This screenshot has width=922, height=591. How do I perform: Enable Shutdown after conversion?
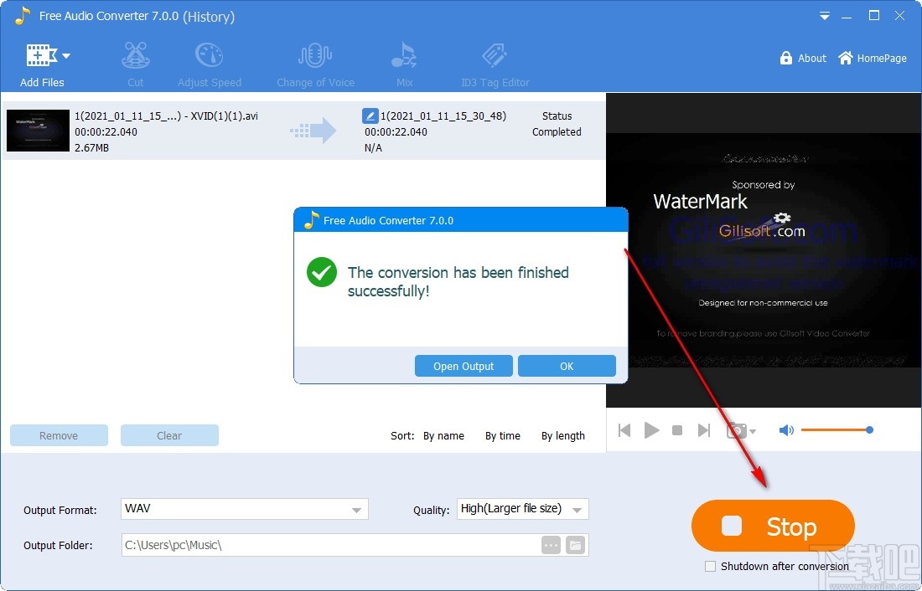[x=711, y=566]
